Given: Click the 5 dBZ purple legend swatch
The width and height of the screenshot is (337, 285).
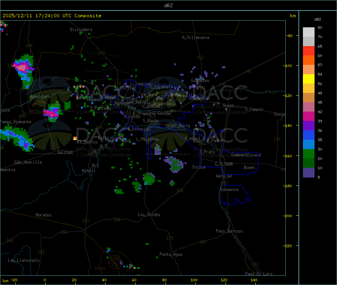Looking at the screenshot, I should tap(309, 173).
